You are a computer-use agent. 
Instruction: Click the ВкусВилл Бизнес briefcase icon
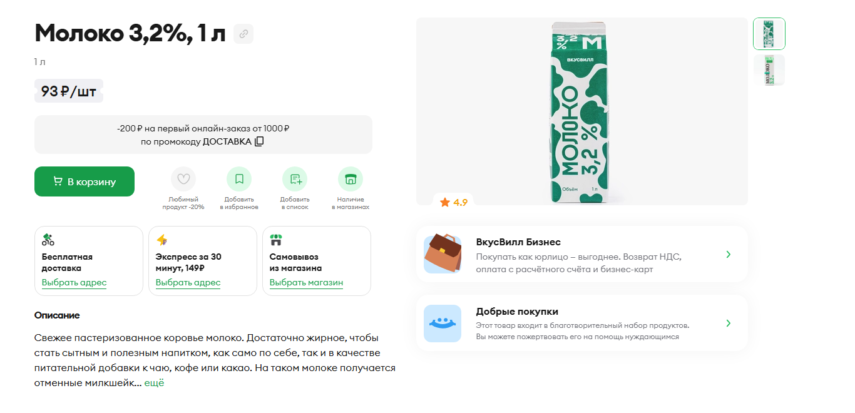(x=443, y=254)
